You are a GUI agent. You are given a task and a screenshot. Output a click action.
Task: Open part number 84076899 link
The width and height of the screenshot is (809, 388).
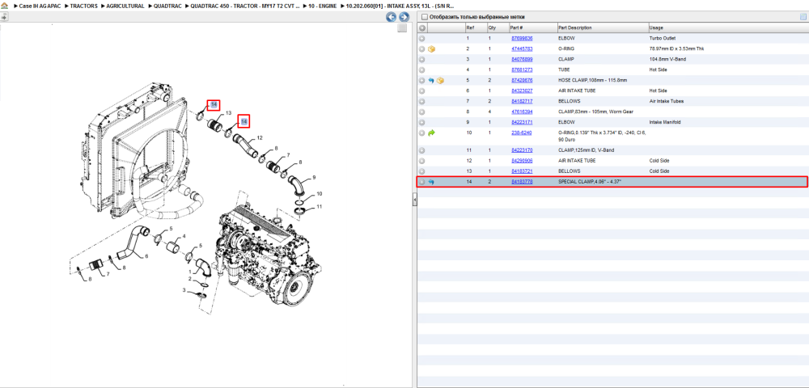(x=522, y=59)
